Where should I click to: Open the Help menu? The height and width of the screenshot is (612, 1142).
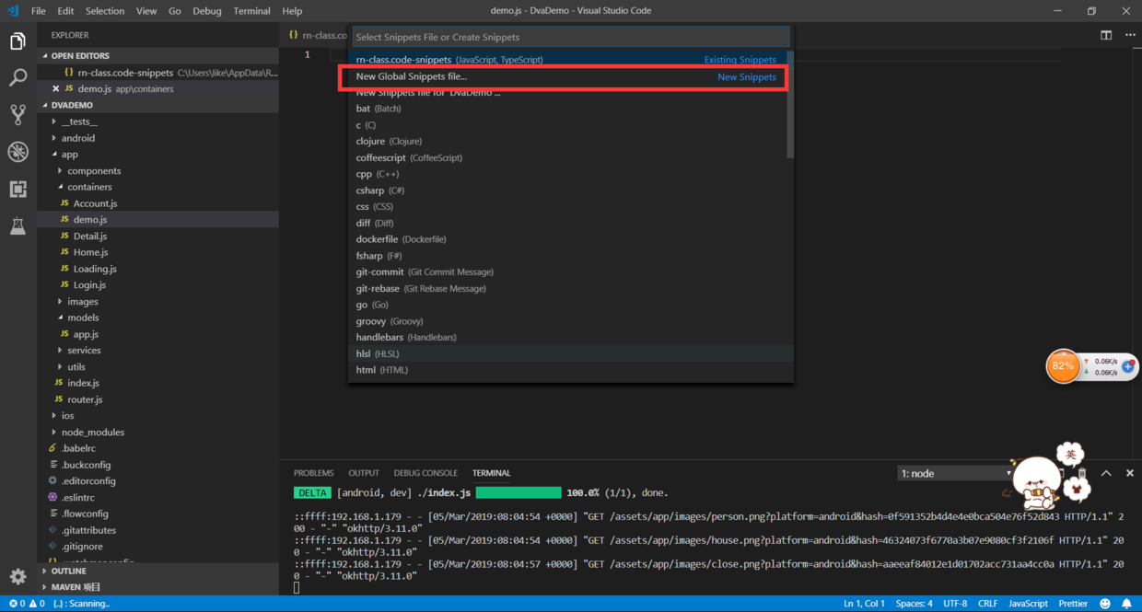(x=292, y=11)
